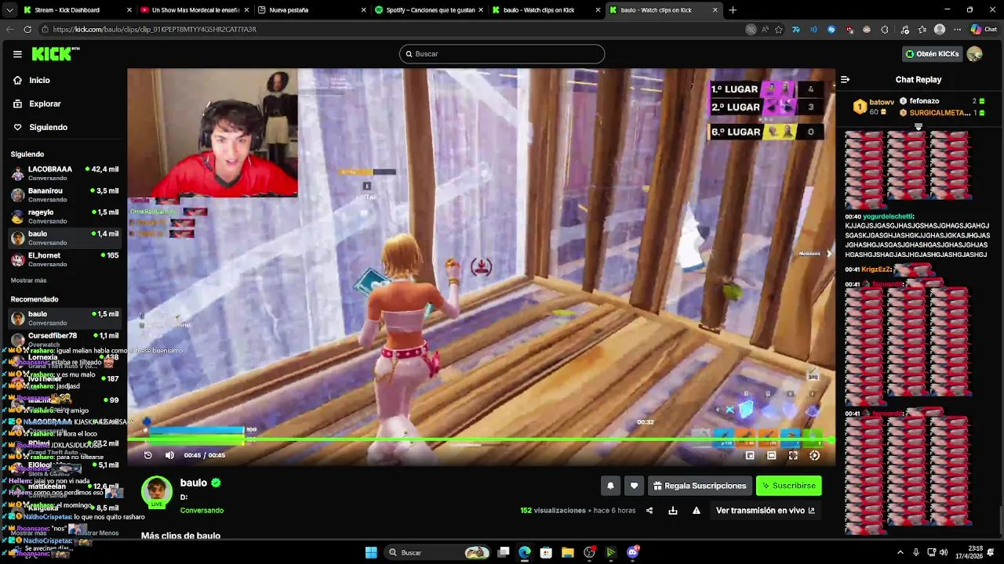The width and height of the screenshot is (1004, 564).
Task: Open the Read aloud icon in the address bar
Action: coord(765,29)
